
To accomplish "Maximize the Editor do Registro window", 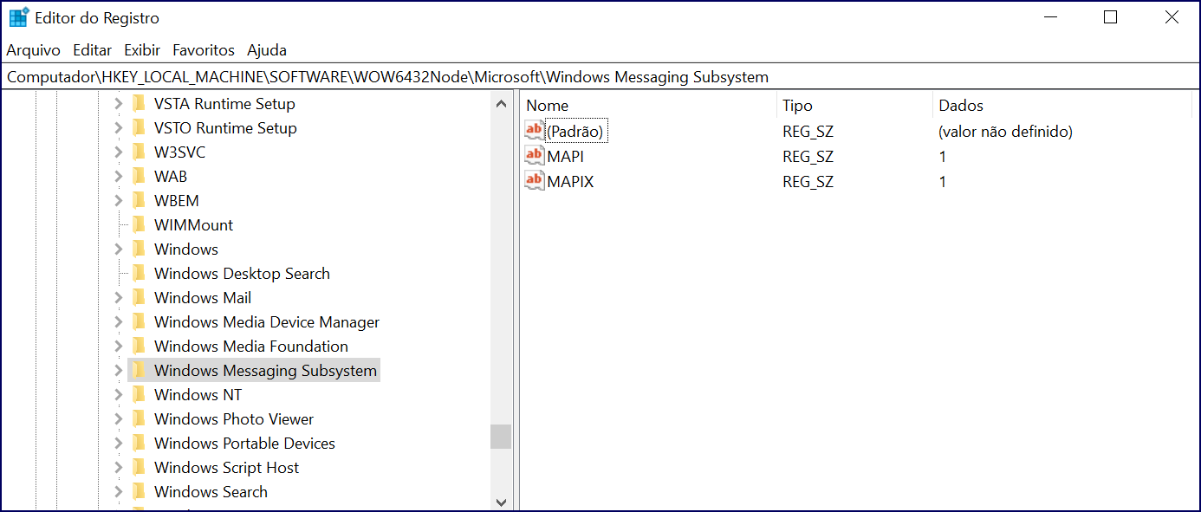I will (x=1111, y=17).
